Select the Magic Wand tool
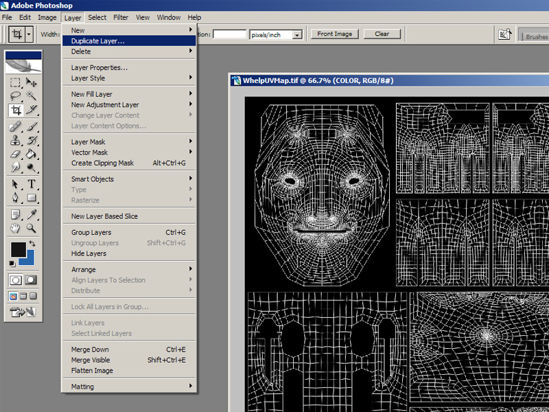 point(32,96)
